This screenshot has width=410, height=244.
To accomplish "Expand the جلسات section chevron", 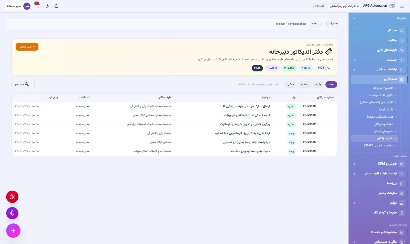I will click(x=354, y=60).
